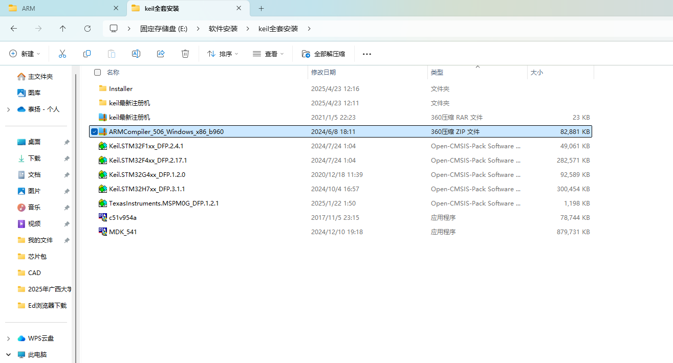Select the keil最新注册机 RAR archive icon
673x363 pixels.
pyautogui.click(x=102, y=117)
